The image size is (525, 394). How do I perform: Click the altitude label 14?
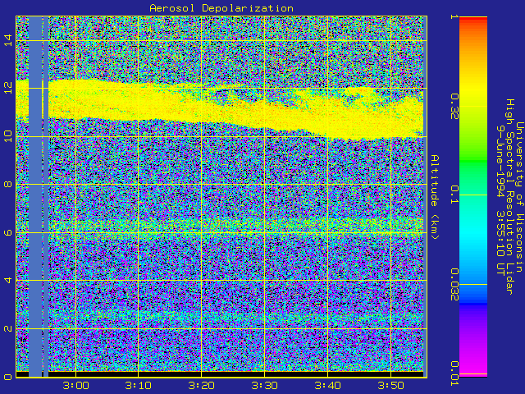click(8, 40)
